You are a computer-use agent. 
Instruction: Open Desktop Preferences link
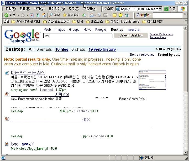(161, 34)
